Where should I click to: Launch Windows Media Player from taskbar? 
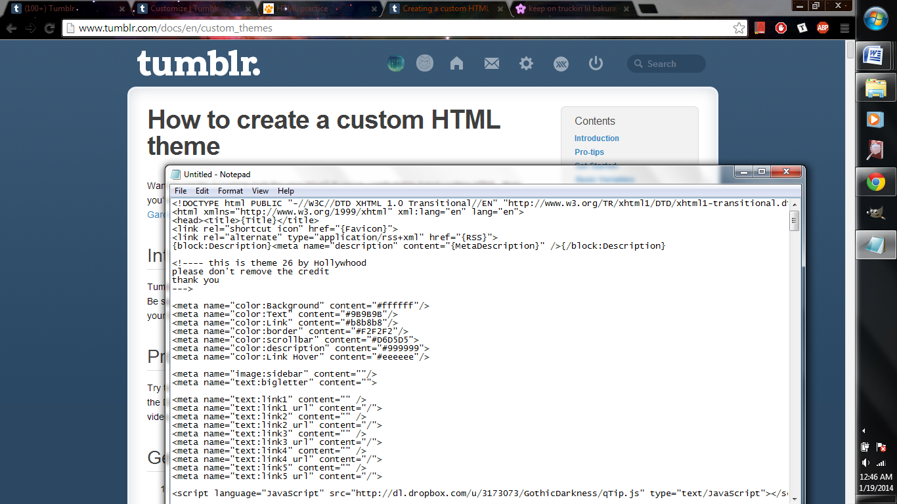click(875, 119)
